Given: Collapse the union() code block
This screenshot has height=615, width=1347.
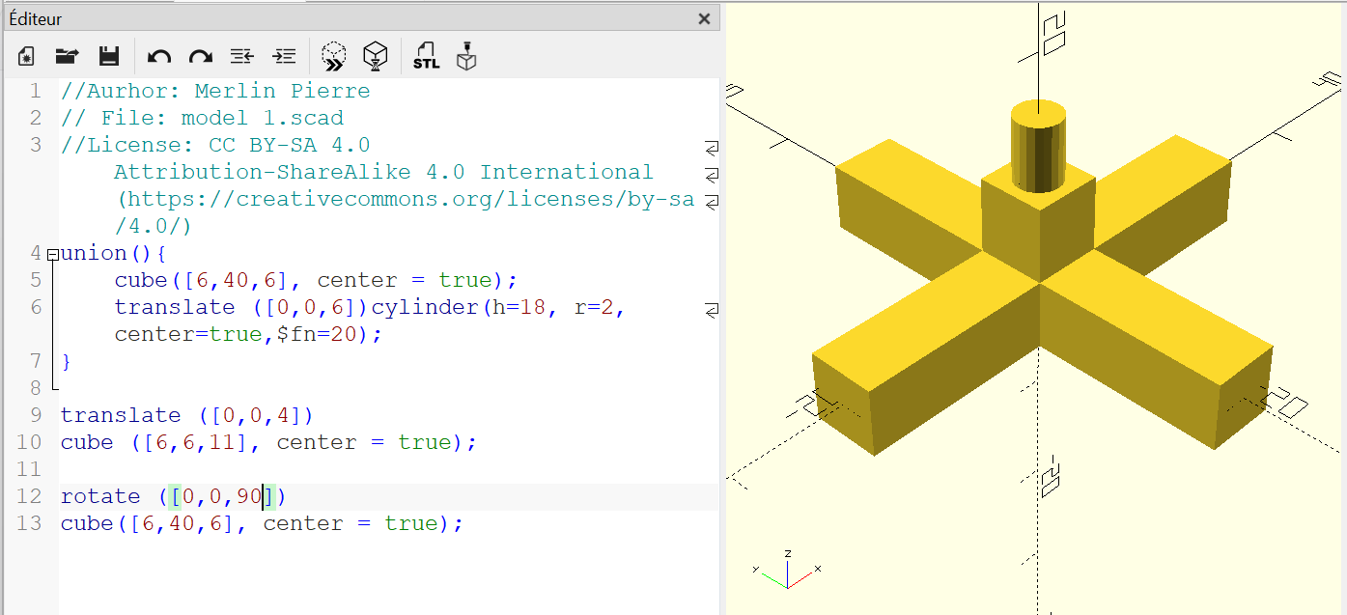Looking at the screenshot, I should (x=52, y=254).
